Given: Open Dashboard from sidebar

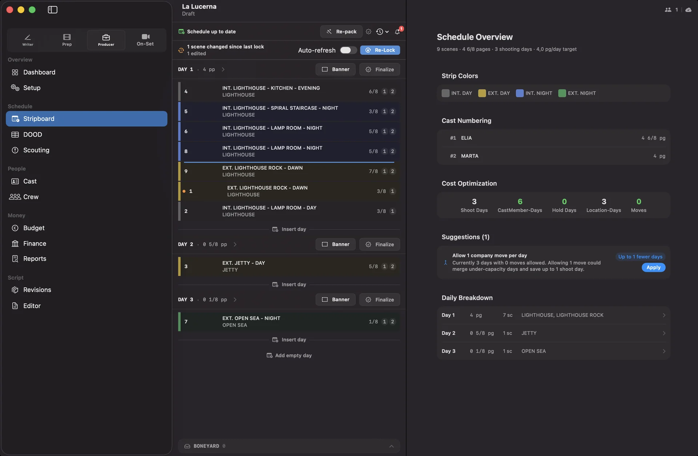Looking at the screenshot, I should (x=87, y=72).
